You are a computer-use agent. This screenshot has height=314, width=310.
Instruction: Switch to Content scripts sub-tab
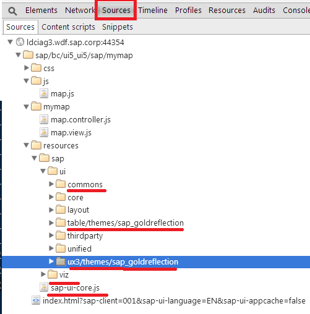tap(68, 27)
